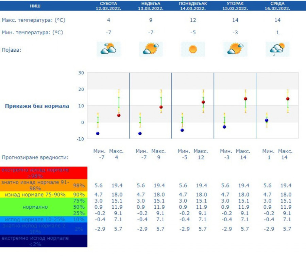The height and width of the screenshot is (258, 306).
Task: Click the dark navy 'екстремно испод нормале' swatch
Action: click(x=44, y=241)
